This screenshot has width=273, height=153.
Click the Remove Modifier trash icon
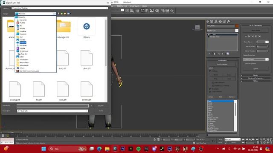(x=223, y=54)
